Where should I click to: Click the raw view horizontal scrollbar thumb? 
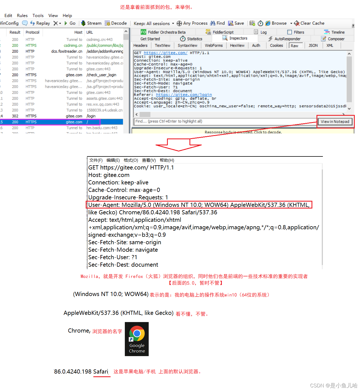[145, 114]
